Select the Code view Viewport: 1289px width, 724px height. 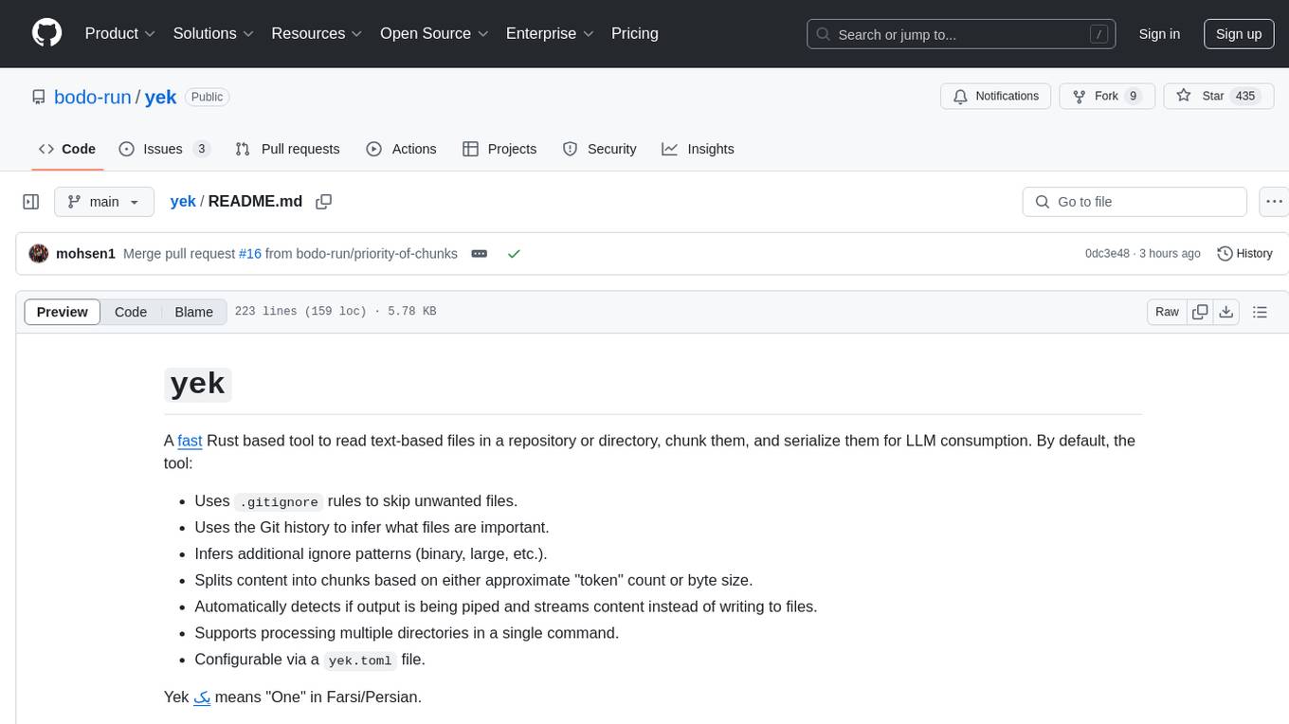pos(131,312)
